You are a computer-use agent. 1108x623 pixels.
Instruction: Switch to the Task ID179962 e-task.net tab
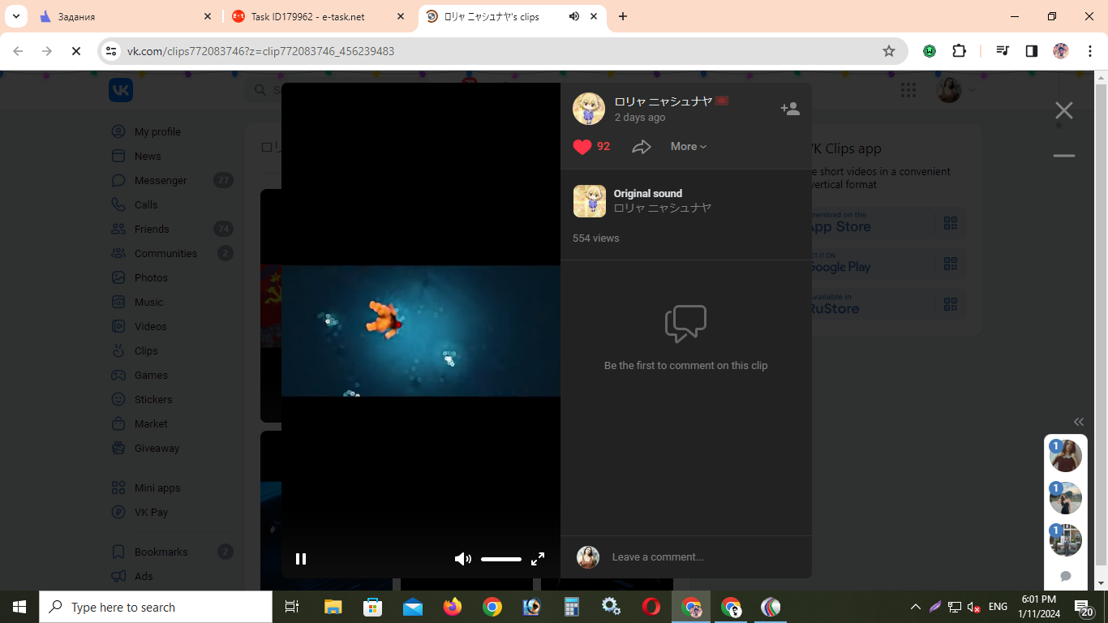(x=318, y=16)
